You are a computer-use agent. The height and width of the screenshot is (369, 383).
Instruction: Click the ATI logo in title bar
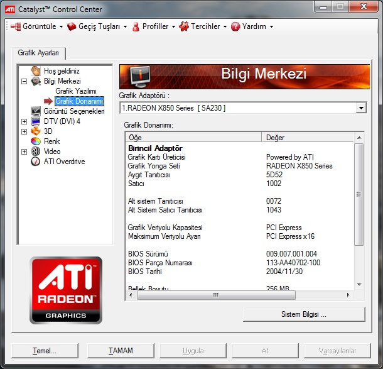click(x=10, y=9)
